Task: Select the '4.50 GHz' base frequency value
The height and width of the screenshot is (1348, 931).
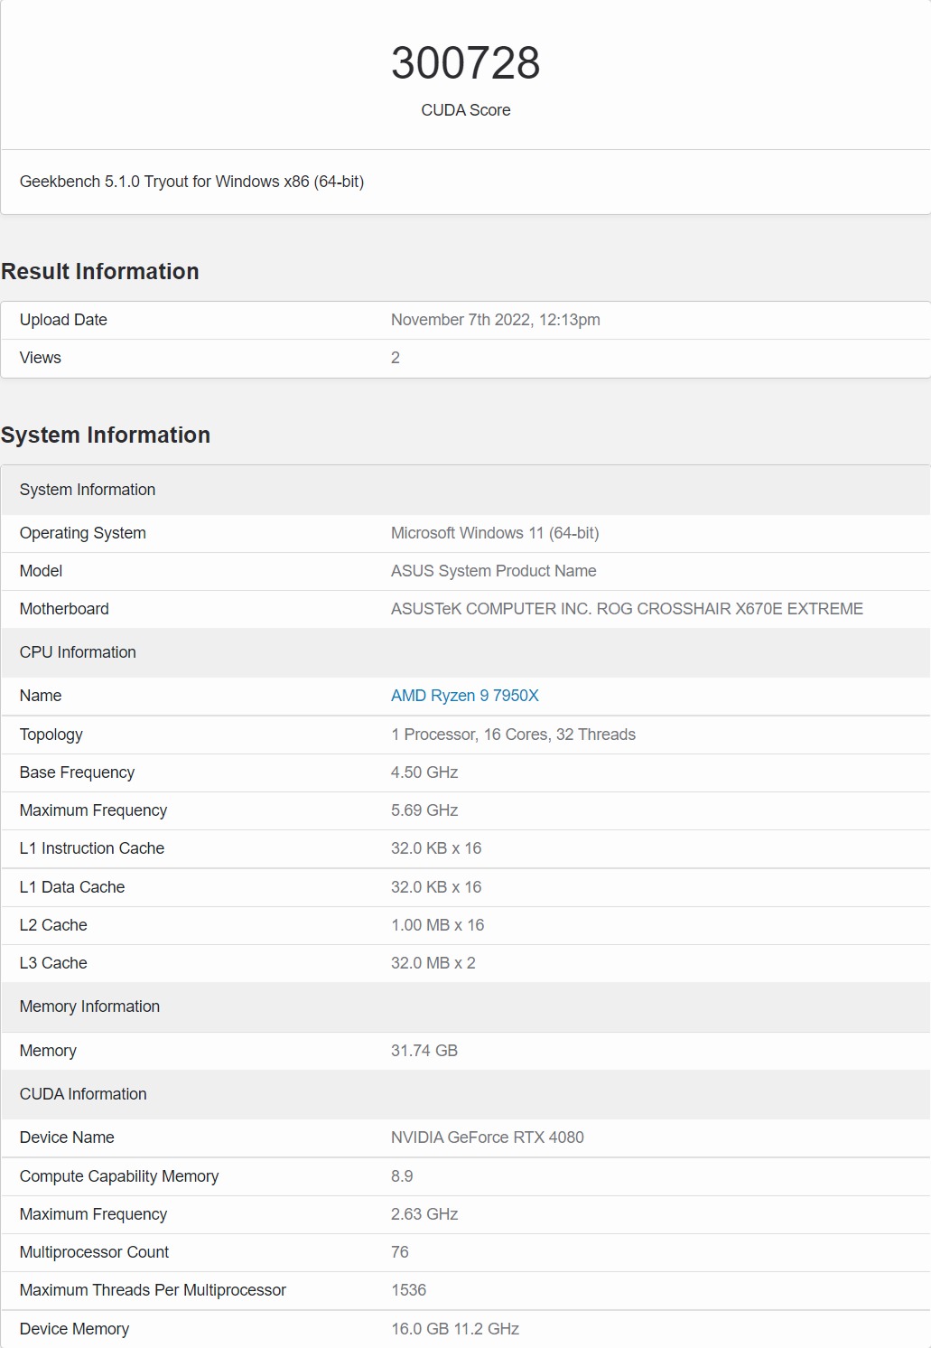Action: [x=424, y=772]
